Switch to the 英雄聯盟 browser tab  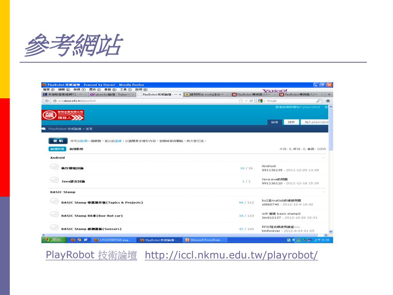point(65,94)
